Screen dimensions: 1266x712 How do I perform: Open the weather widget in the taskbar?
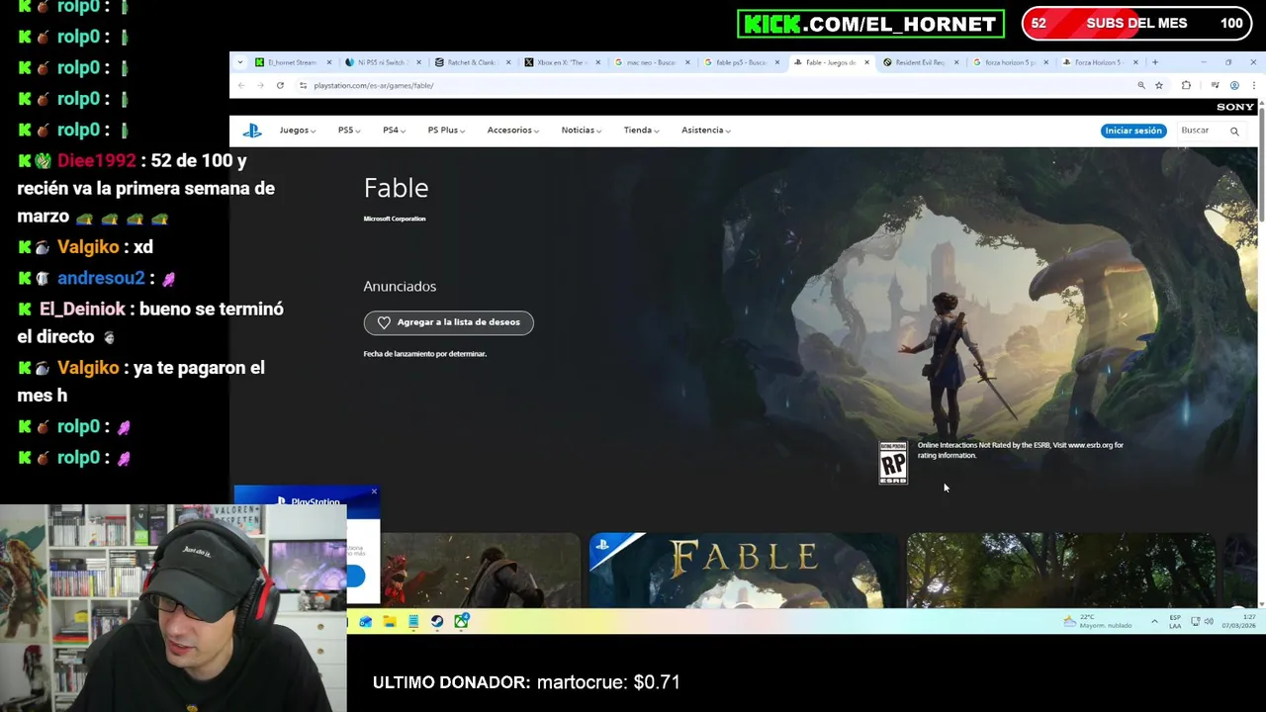point(1099,621)
